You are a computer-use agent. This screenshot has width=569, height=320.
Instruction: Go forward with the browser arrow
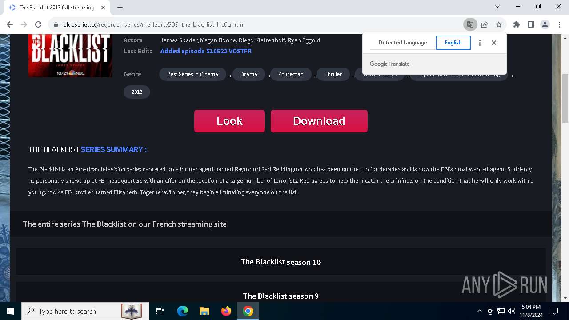pos(24,24)
